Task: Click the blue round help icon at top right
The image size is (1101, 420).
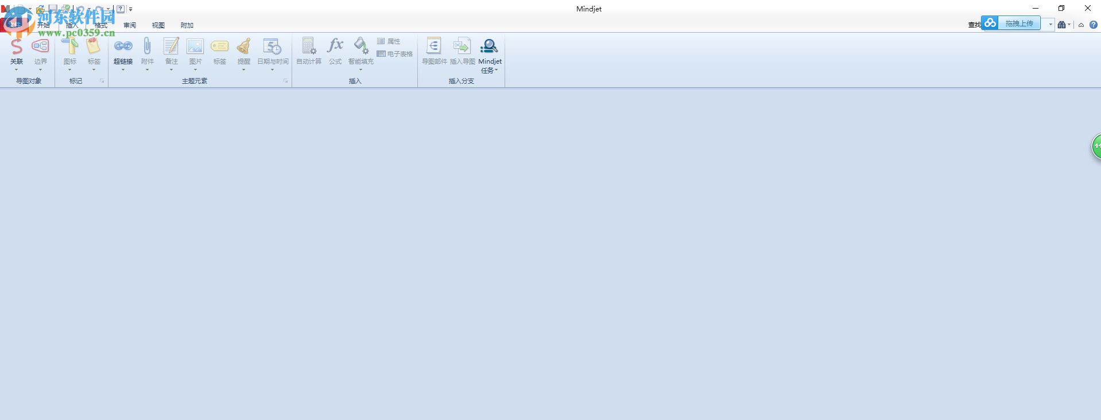Action: point(1093,25)
